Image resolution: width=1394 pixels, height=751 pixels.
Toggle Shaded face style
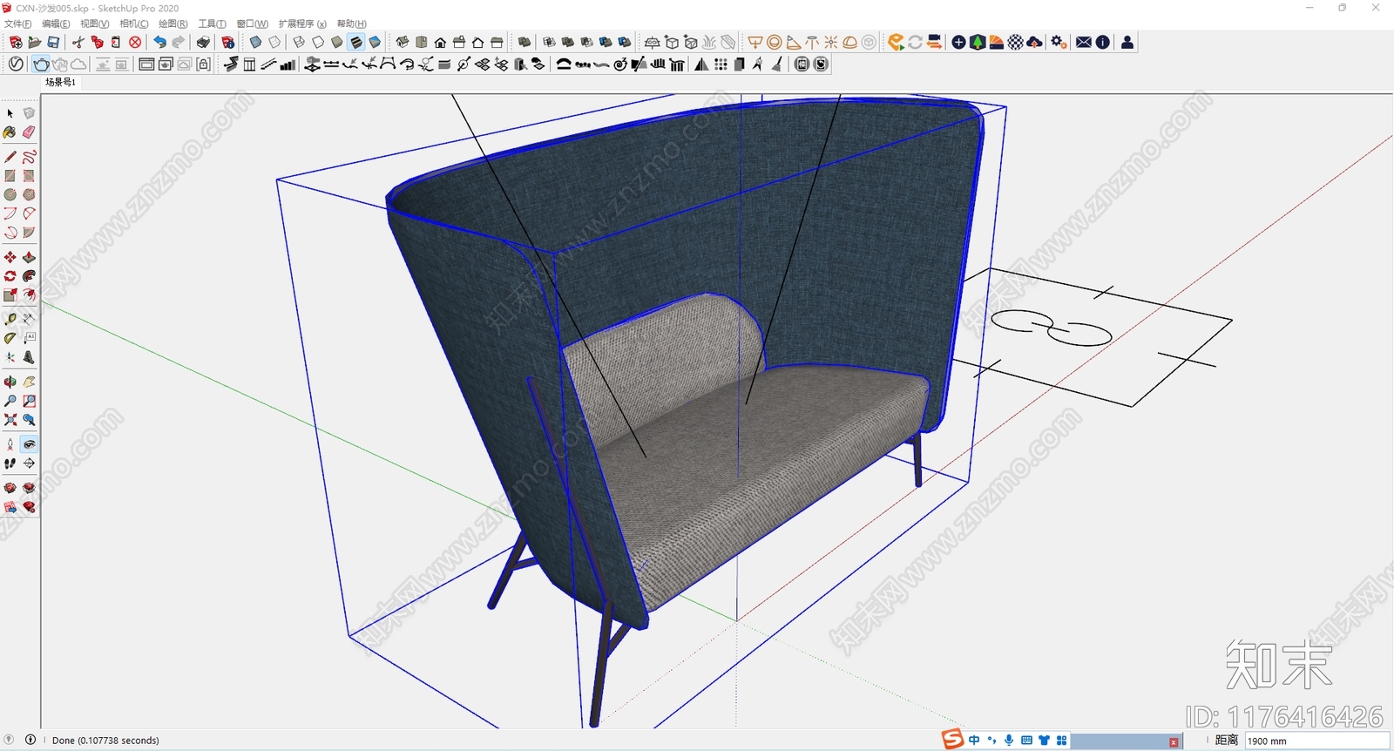coord(337,42)
